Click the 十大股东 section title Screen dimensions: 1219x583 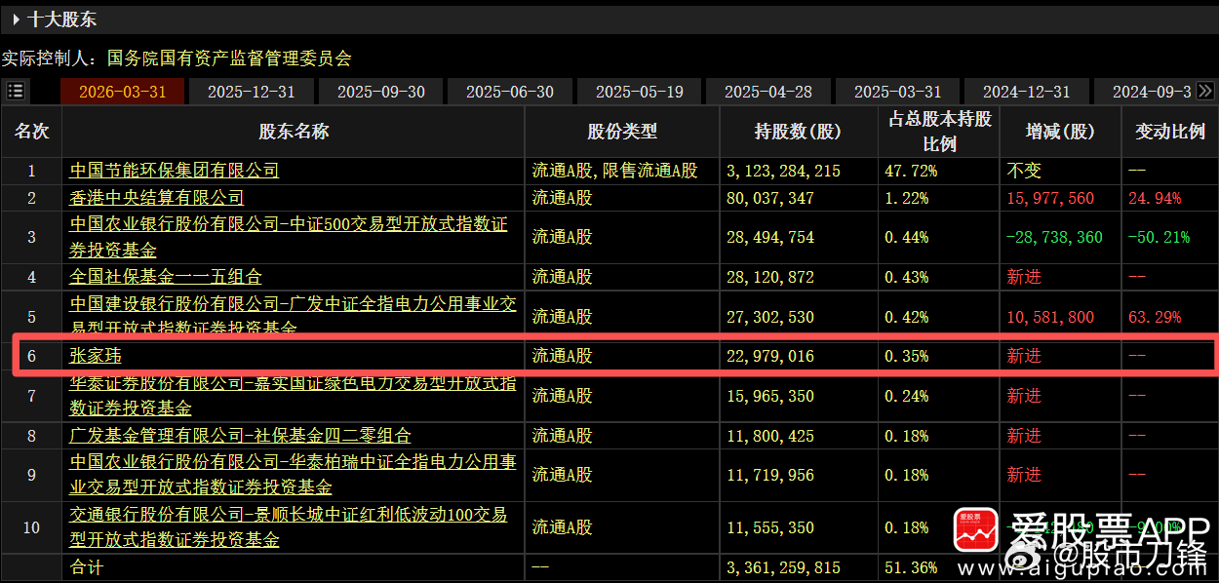tap(62, 19)
